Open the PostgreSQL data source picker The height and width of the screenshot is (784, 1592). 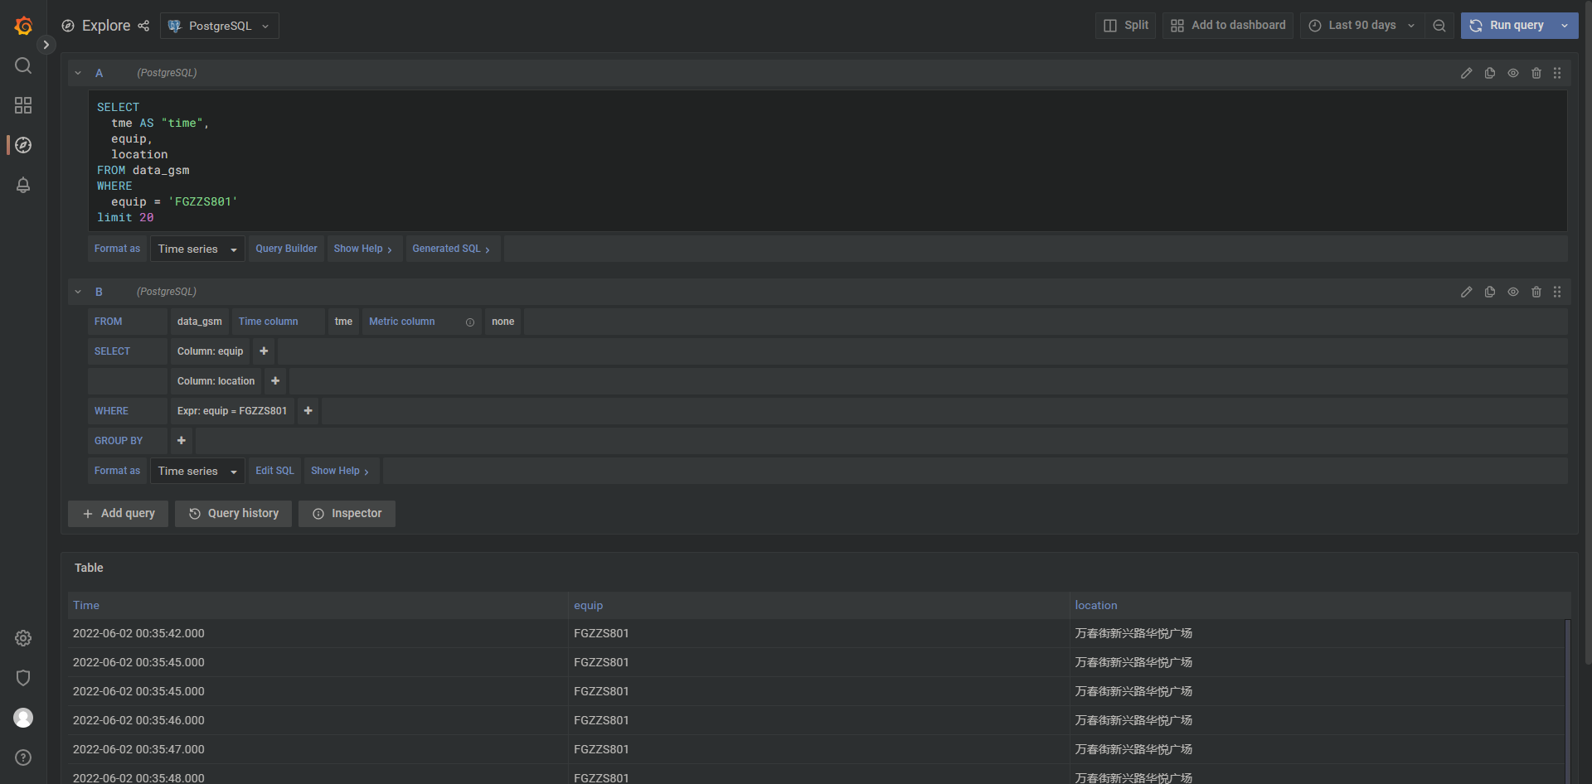pyautogui.click(x=220, y=26)
